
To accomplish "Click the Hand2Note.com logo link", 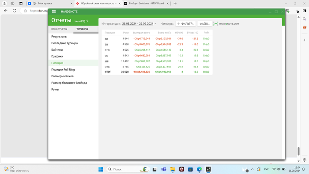I will click(x=226, y=24).
